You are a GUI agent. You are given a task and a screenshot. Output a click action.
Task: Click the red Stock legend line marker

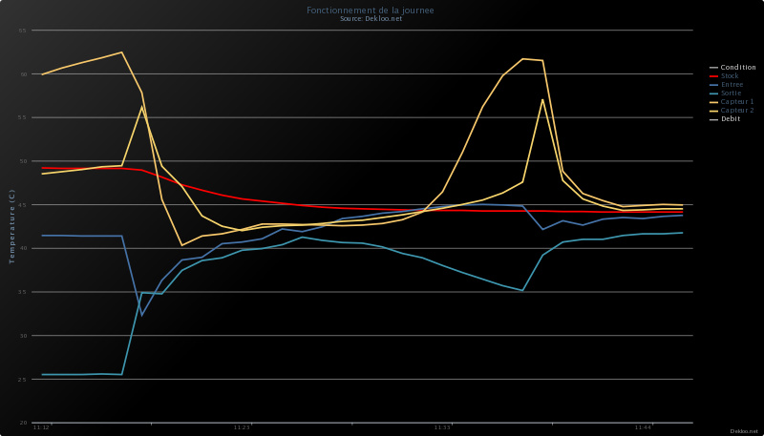713,76
